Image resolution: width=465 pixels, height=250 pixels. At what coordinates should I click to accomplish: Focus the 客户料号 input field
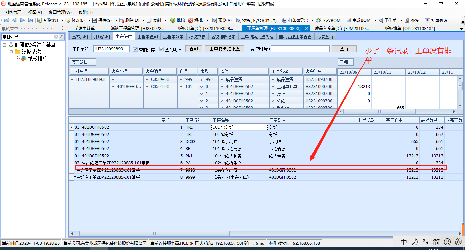(300, 49)
